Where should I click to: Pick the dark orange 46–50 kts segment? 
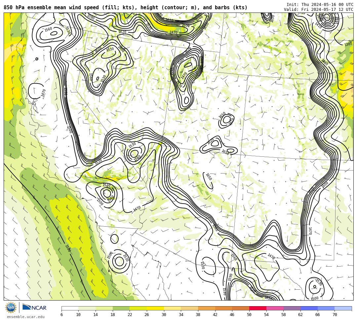click(241, 308)
